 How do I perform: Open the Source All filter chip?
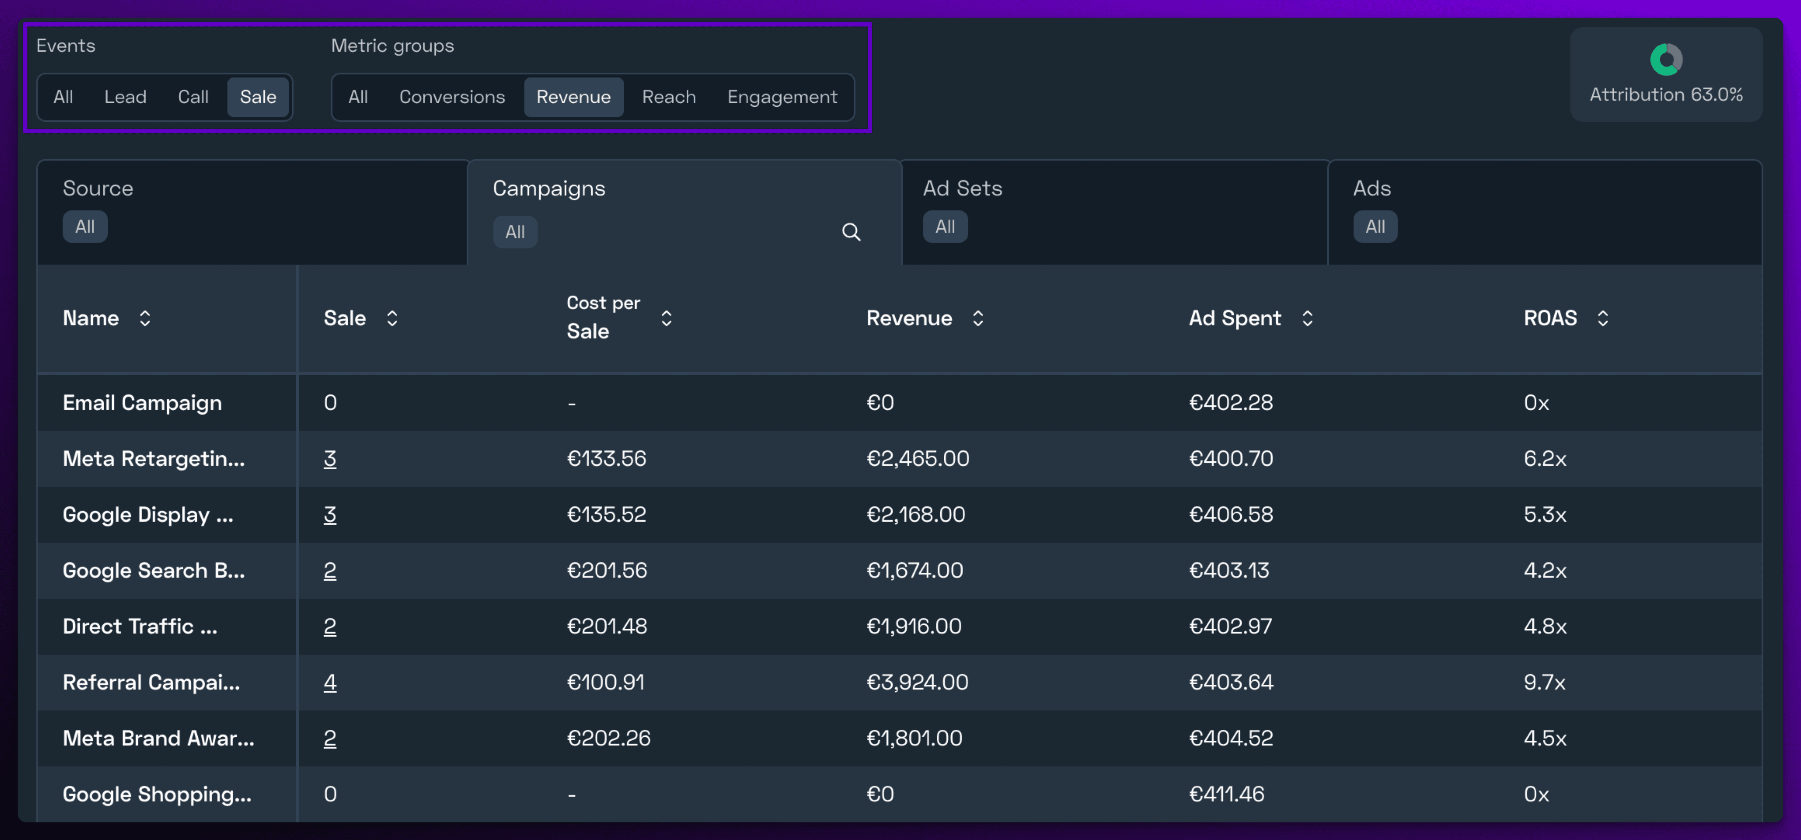click(x=85, y=226)
